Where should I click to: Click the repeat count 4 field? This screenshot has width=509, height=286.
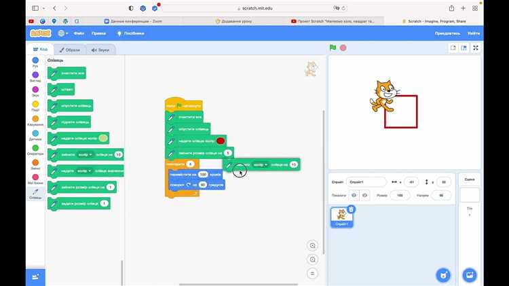(x=190, y=164)
